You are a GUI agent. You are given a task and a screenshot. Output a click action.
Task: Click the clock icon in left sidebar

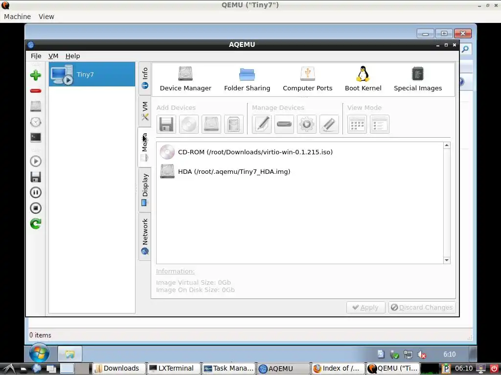[x=35, y=122]
